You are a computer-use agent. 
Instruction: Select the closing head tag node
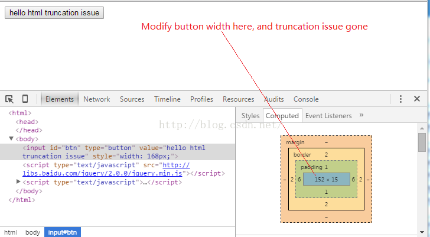[x=29, y=130]
